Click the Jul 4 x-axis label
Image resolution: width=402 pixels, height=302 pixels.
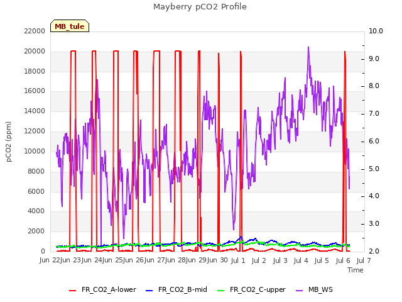tap(301, 260)
